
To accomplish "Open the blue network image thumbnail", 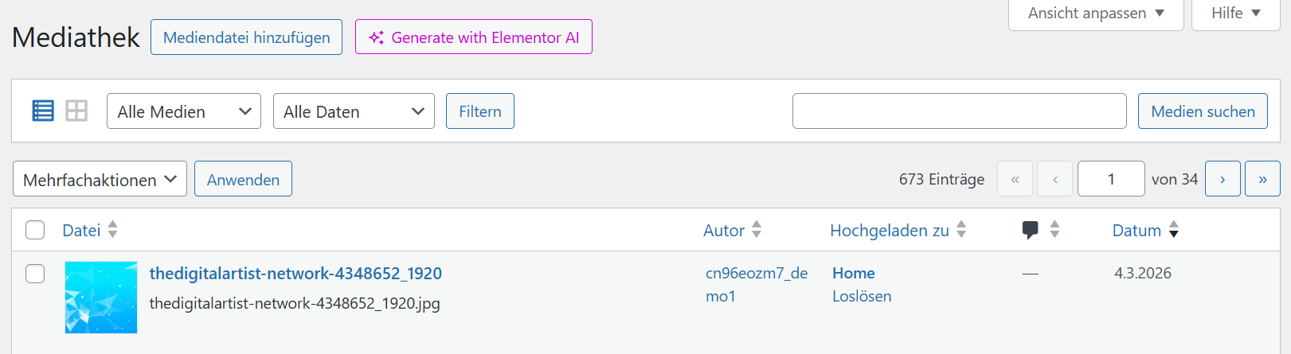I will [101, 298].
